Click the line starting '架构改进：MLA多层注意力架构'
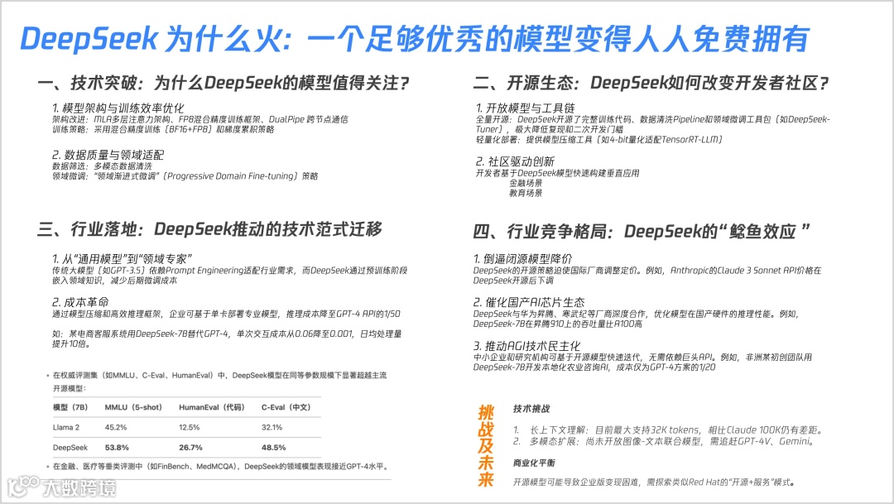The image size is (894, 504). pos(200,119)
